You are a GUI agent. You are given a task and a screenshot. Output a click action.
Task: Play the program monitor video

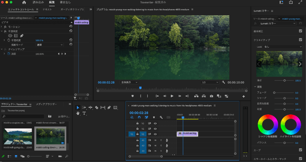(x=172, y=96)
